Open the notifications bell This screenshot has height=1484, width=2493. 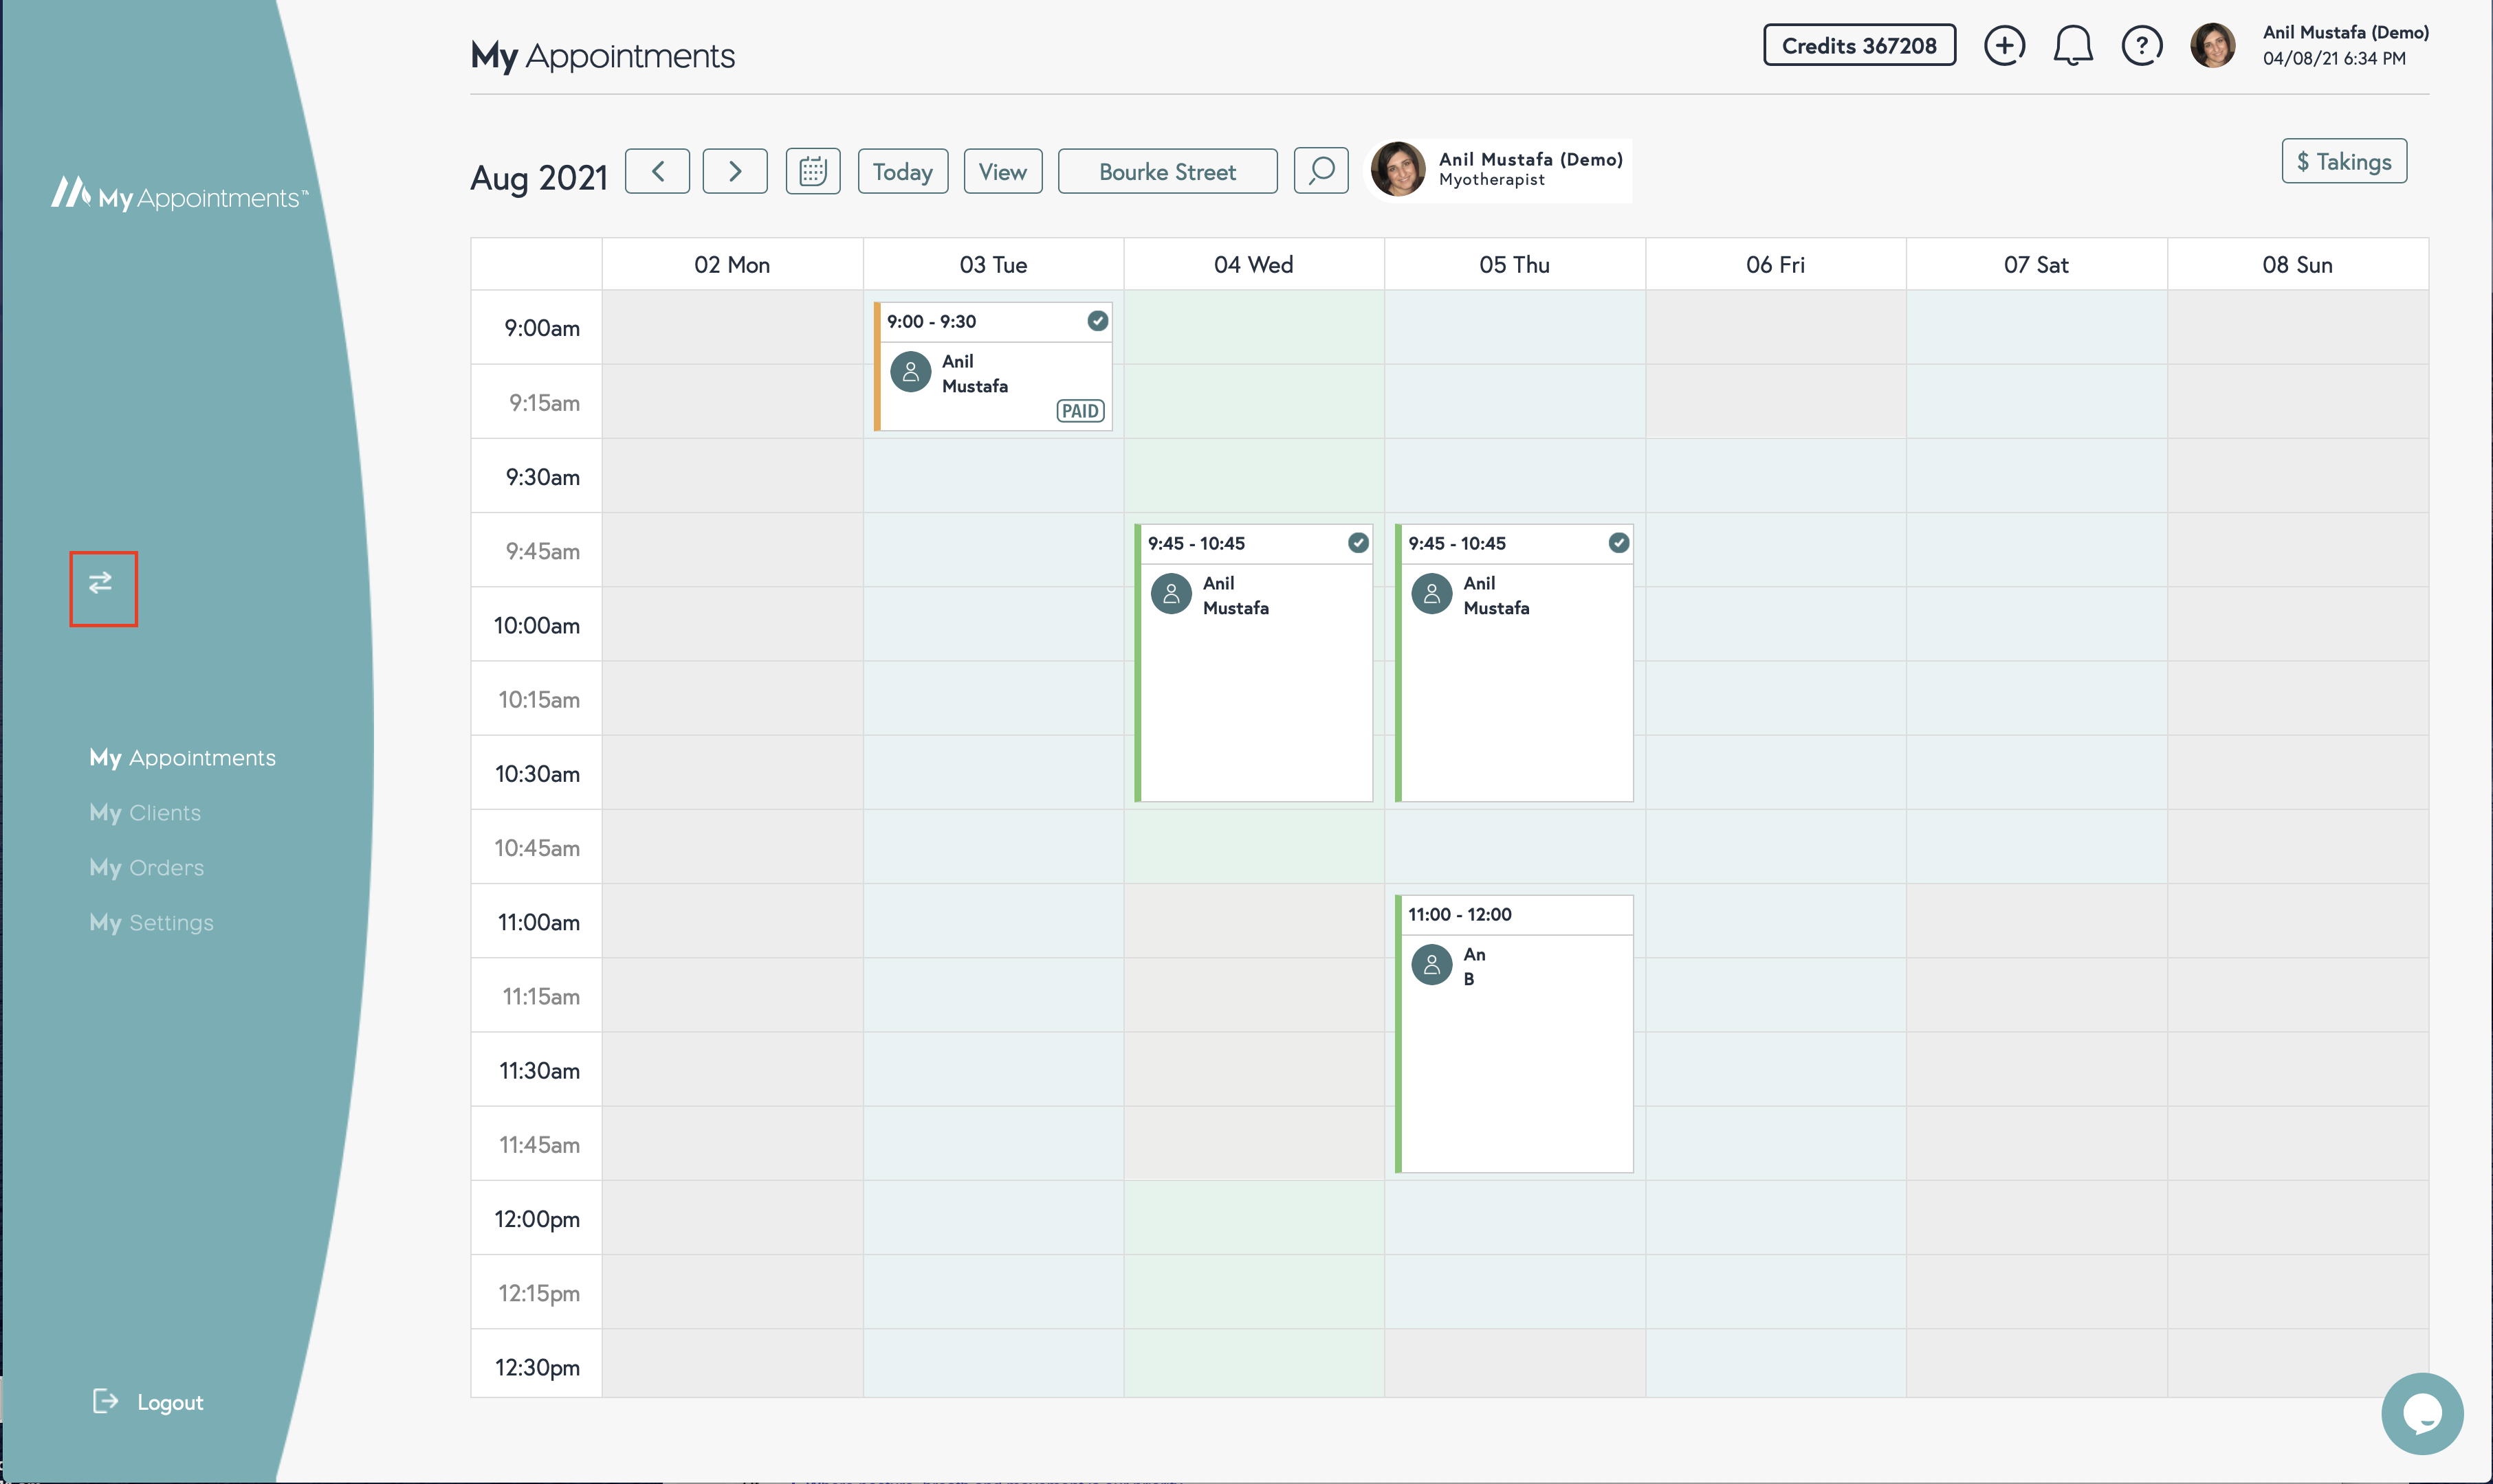(x=2073, y=46)
